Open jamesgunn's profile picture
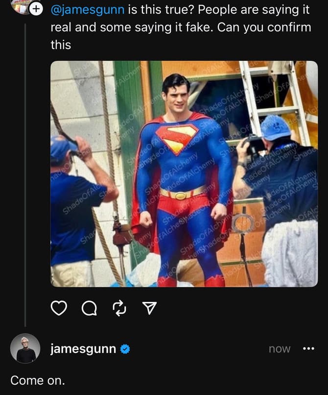Viewport: 328px width, 395px height. 25,348
